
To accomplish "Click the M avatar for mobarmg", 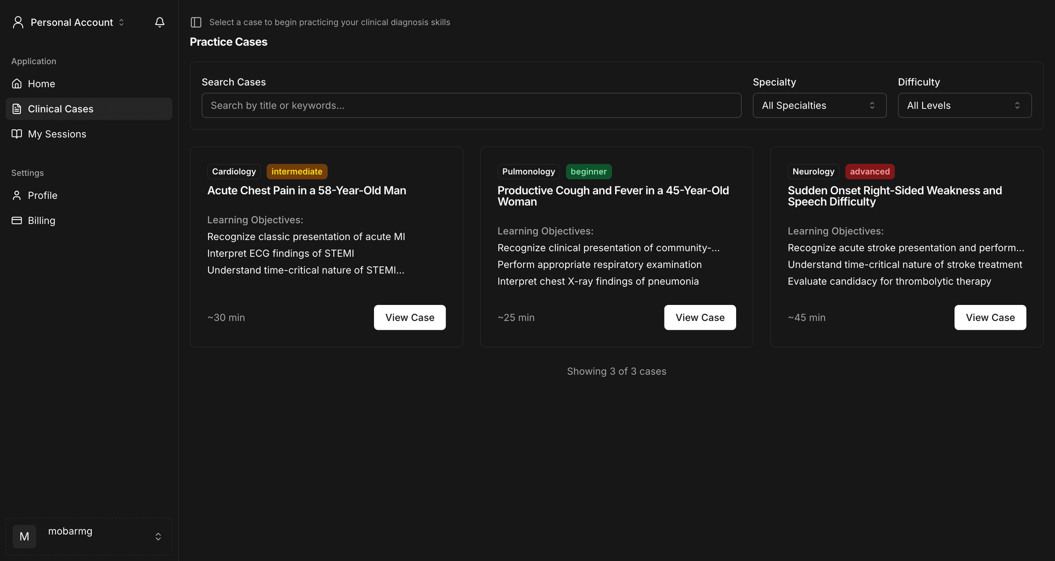I will (x=24, y=536).
